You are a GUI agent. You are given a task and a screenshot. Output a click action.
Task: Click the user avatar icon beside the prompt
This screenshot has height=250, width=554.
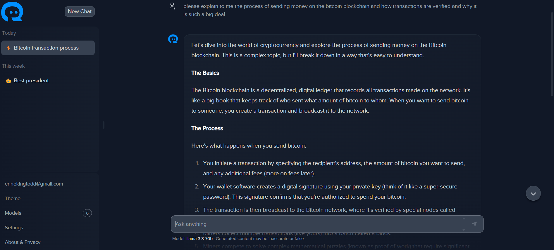coord(172,6)
